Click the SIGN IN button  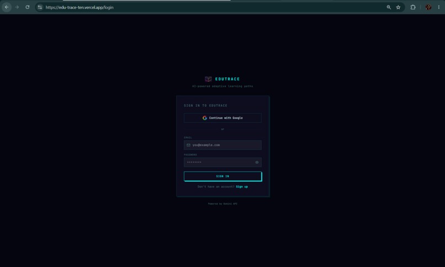coord(223,176)
